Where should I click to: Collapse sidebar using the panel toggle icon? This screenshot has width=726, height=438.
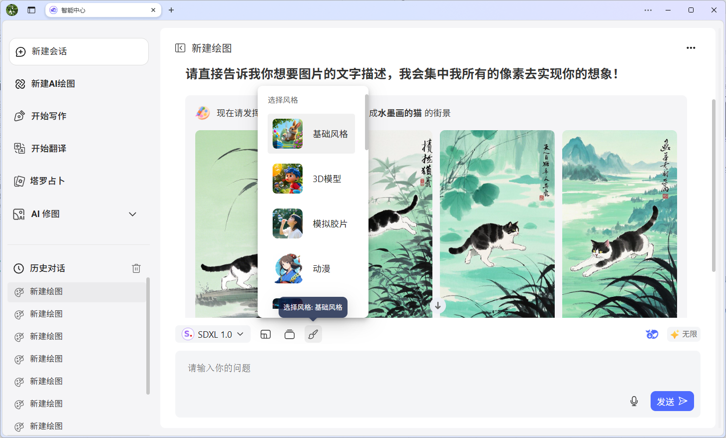click(180, 48)
